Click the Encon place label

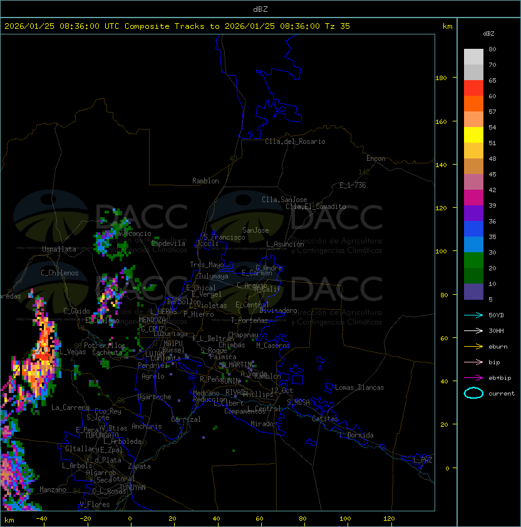tap(376, 158)
